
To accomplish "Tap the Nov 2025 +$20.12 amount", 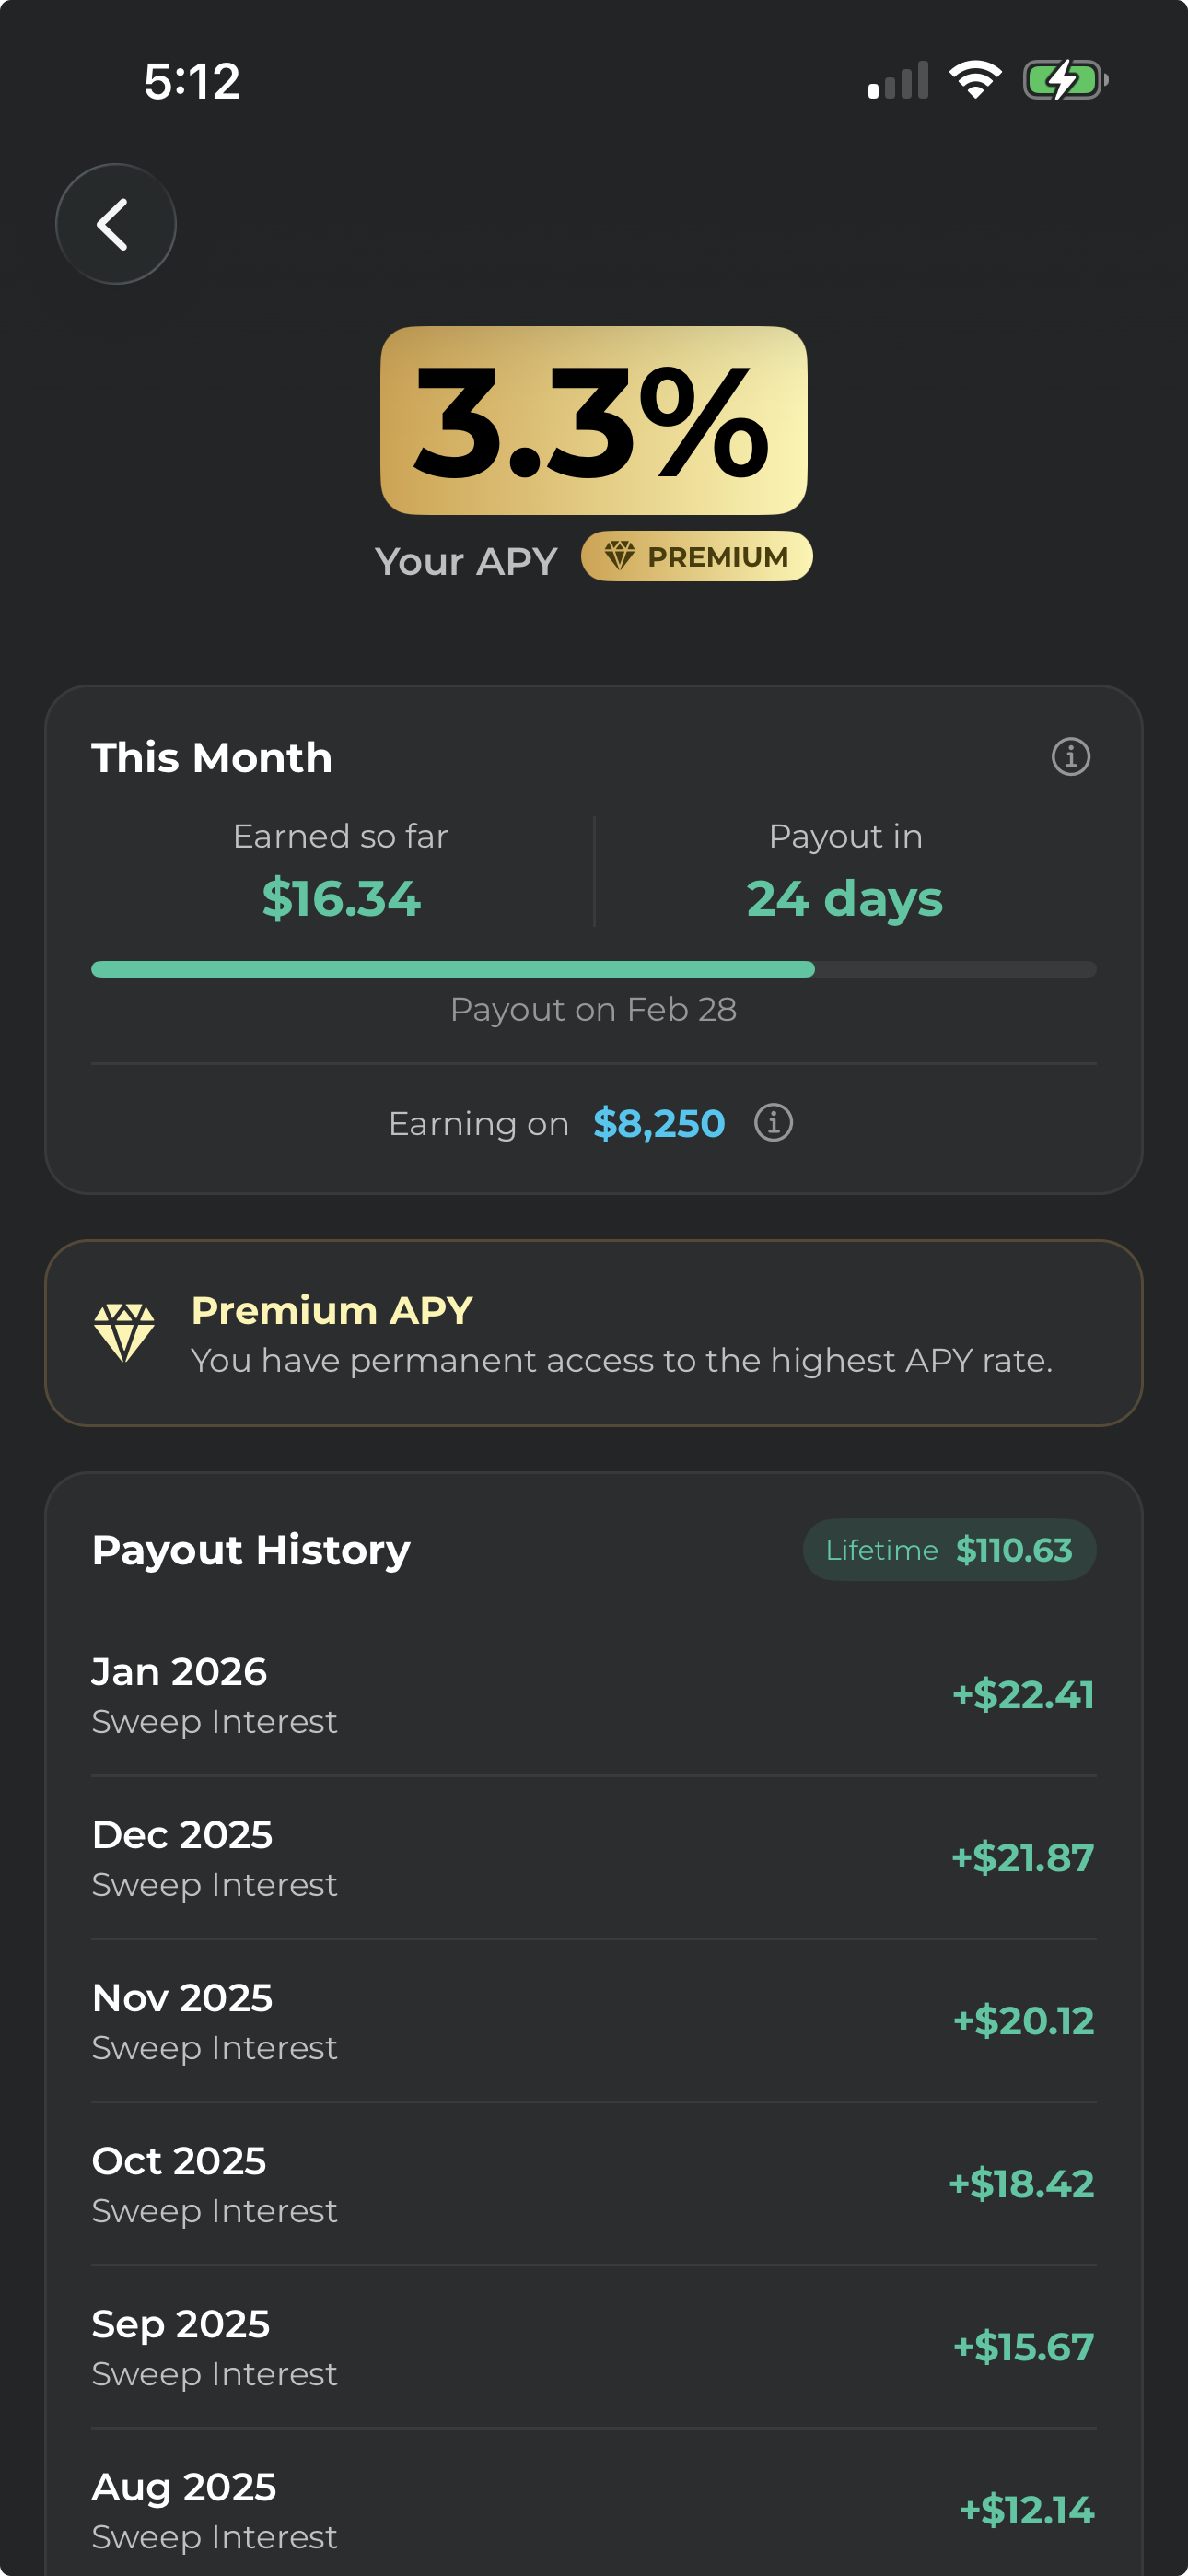I will pos(1022,2020).
